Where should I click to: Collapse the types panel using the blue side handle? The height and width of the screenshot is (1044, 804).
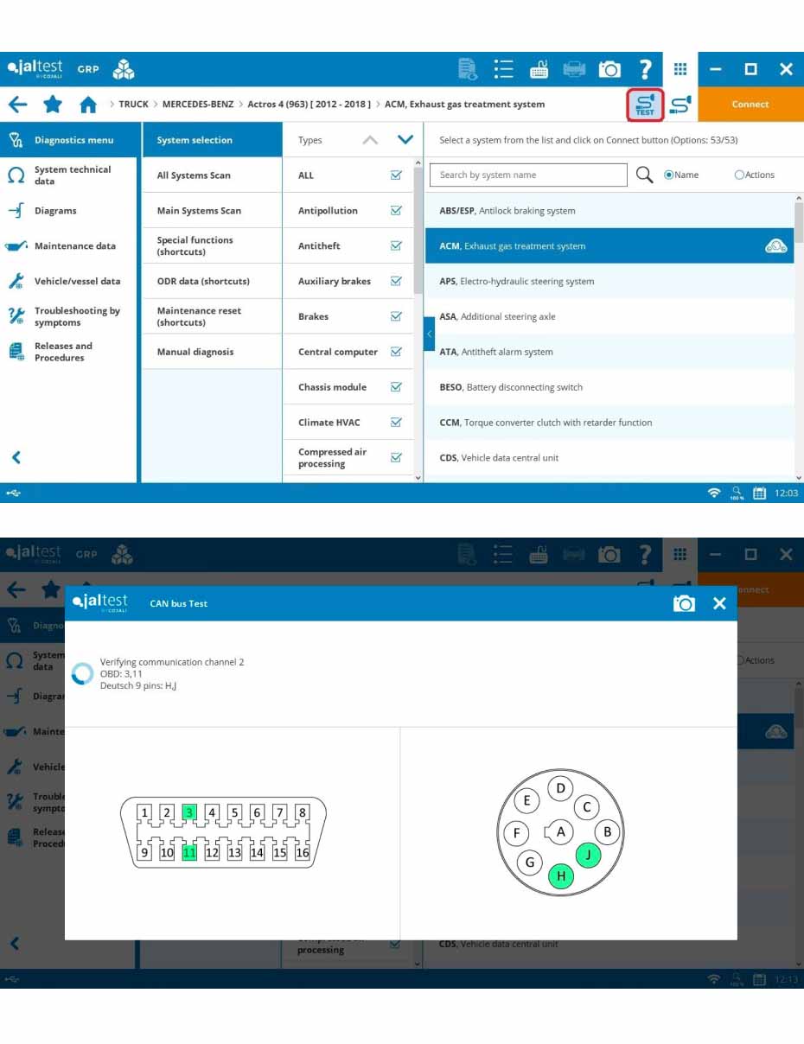[x=430, y=334]
